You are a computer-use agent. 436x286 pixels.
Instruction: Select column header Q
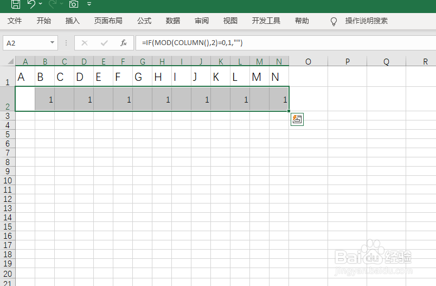(x=387, y=61)
